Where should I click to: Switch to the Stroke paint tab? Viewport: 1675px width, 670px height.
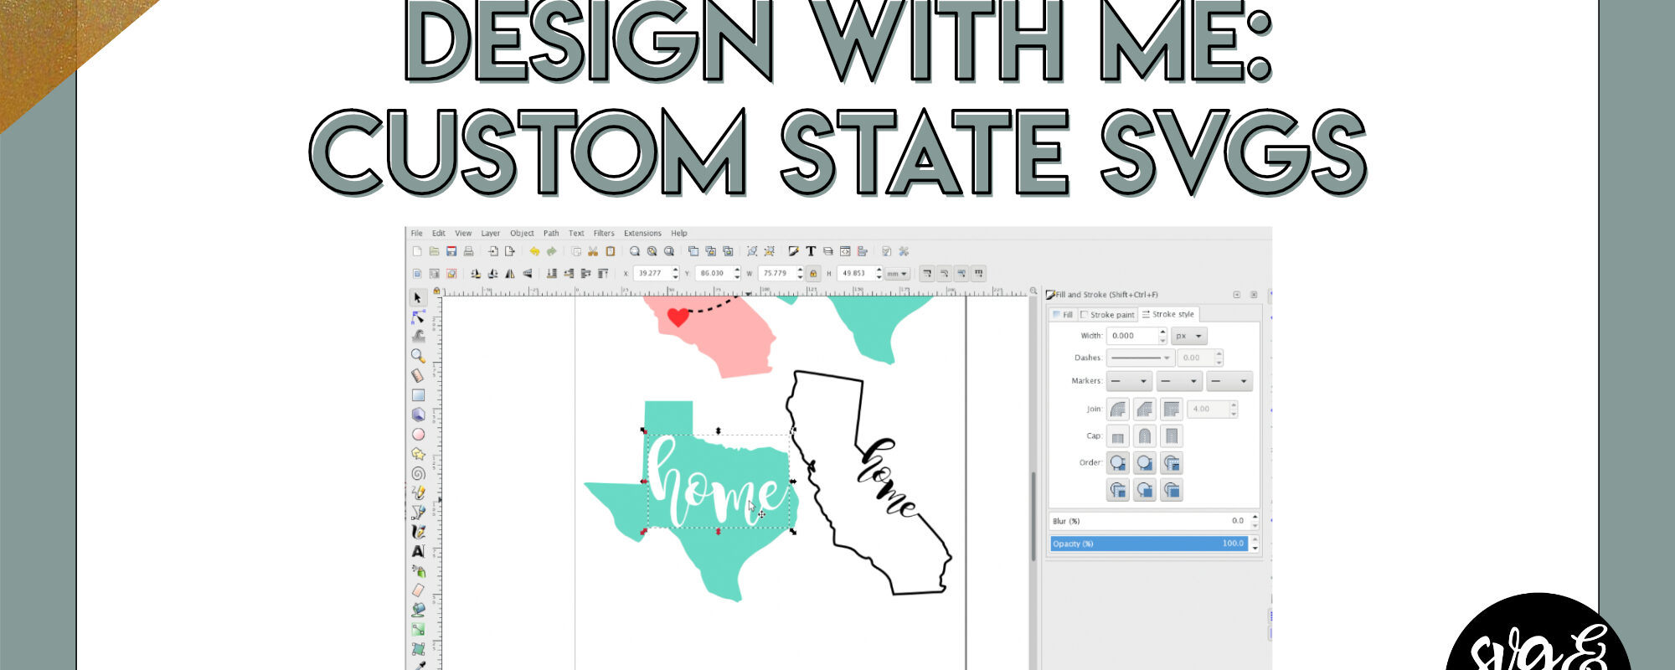1107,315
